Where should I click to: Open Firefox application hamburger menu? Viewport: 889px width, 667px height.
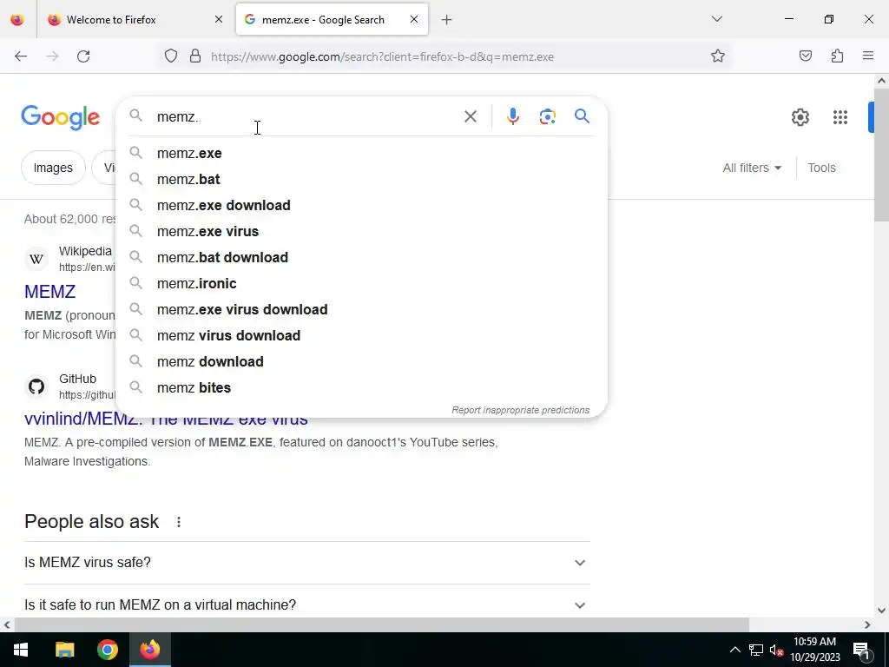(x=868, y=56)
